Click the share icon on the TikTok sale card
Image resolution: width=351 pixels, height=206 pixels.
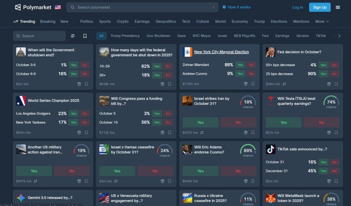[x=329, y=181]
